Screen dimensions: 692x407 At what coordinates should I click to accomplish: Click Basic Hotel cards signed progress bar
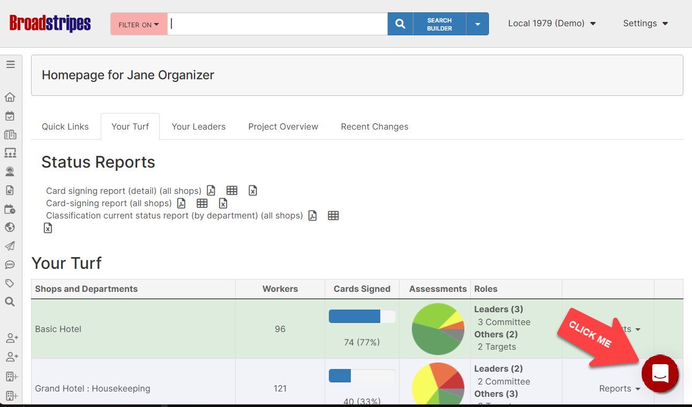[362, 316]
